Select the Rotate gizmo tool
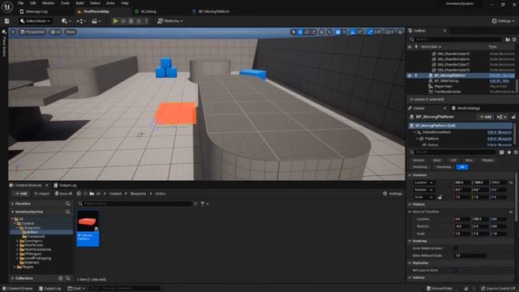Viewport: 519px width, 292px height. coord(307,32)
